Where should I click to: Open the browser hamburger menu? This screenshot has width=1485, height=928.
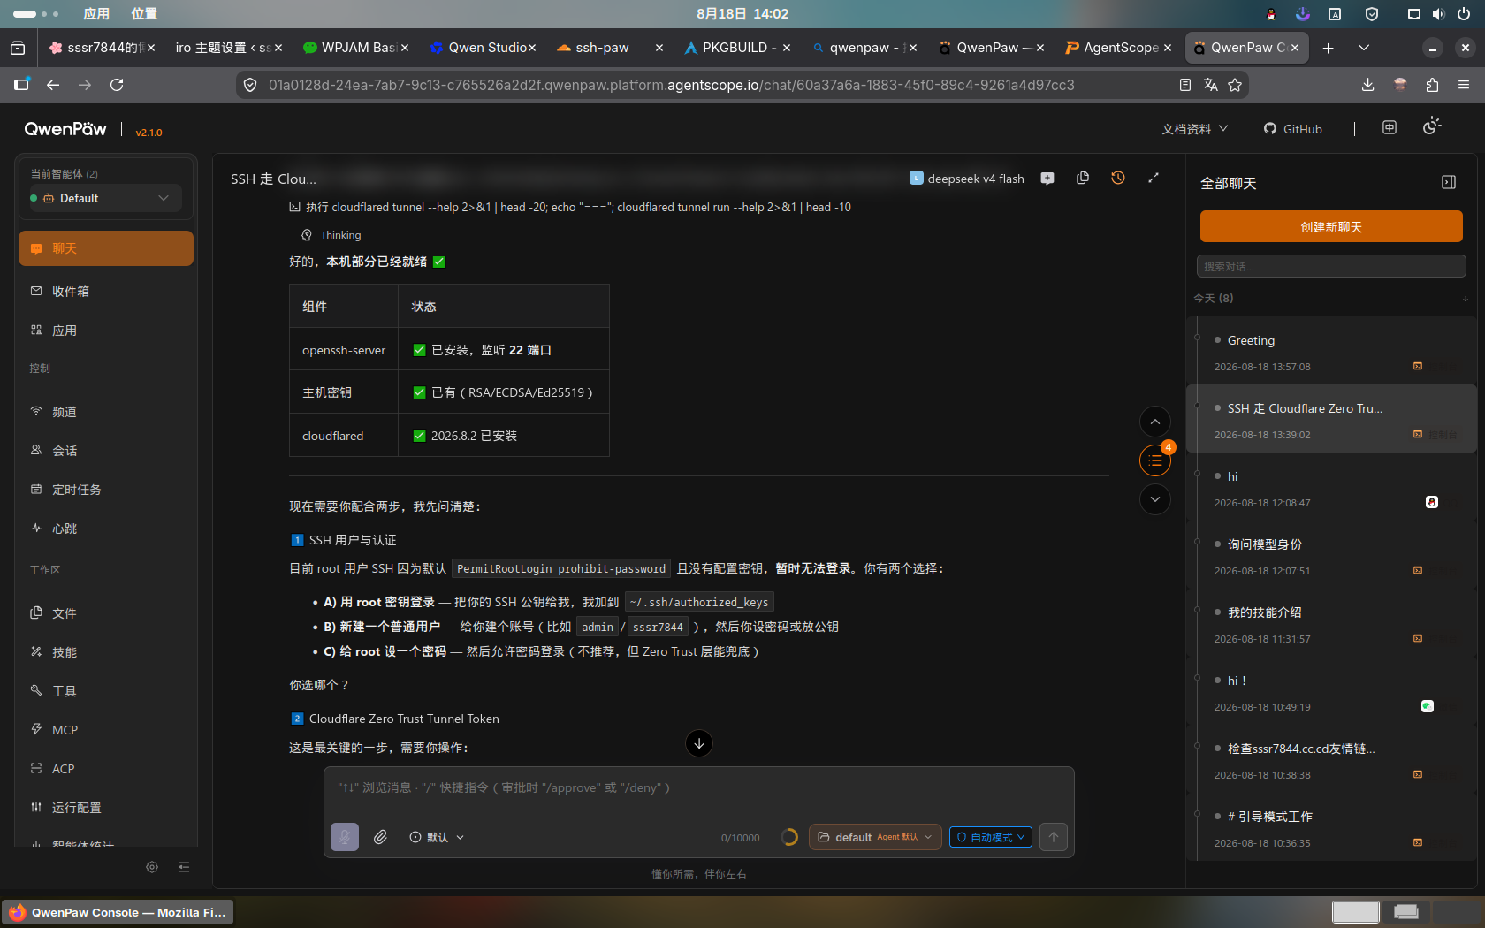(x=1464, y=85)
